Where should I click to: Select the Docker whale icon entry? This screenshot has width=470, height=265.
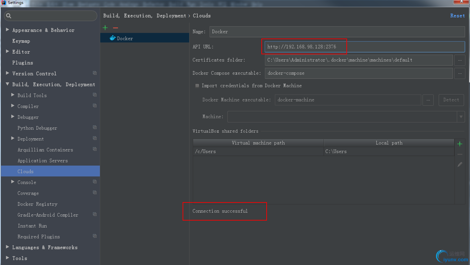click(113, 38)
